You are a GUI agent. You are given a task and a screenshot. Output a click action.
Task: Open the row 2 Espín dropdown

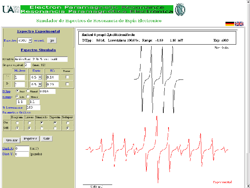(x=36, y=84)
